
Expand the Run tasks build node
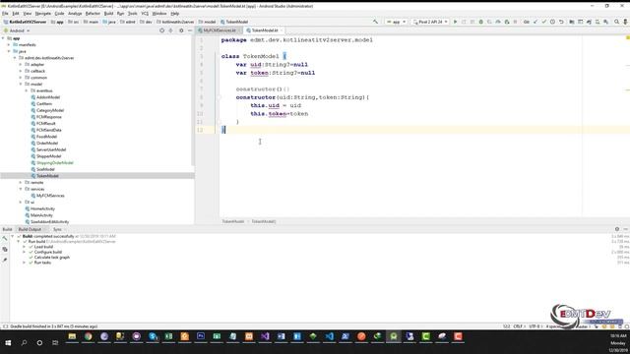pos(24,263)
